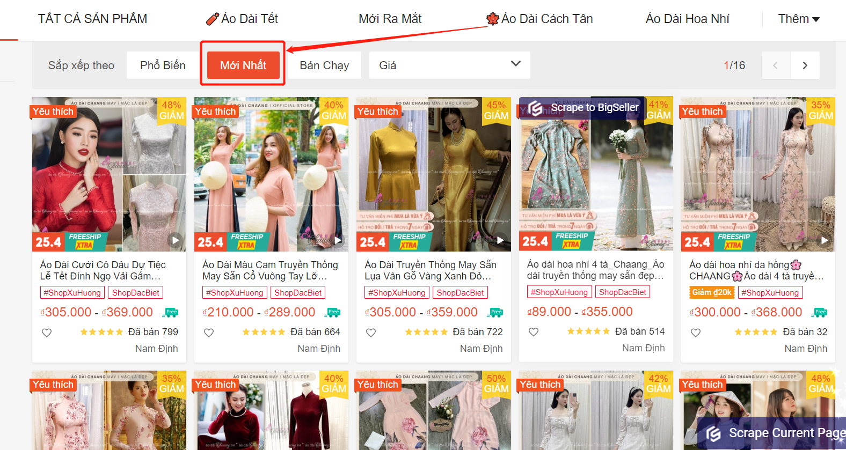Go to the next product page arrow
Image resolution: width=846 pixels, height=450 pixels.
[x=805, y=65]
